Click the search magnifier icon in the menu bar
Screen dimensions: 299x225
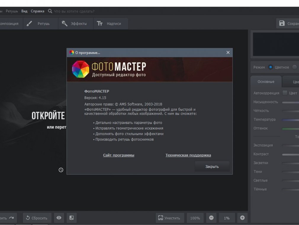(x=50, y=11)
